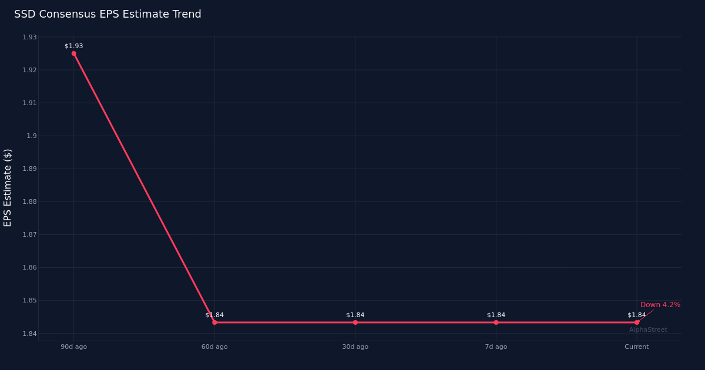
Task: Click the 60d ago data point marker
Action: [x=214, y=322]
